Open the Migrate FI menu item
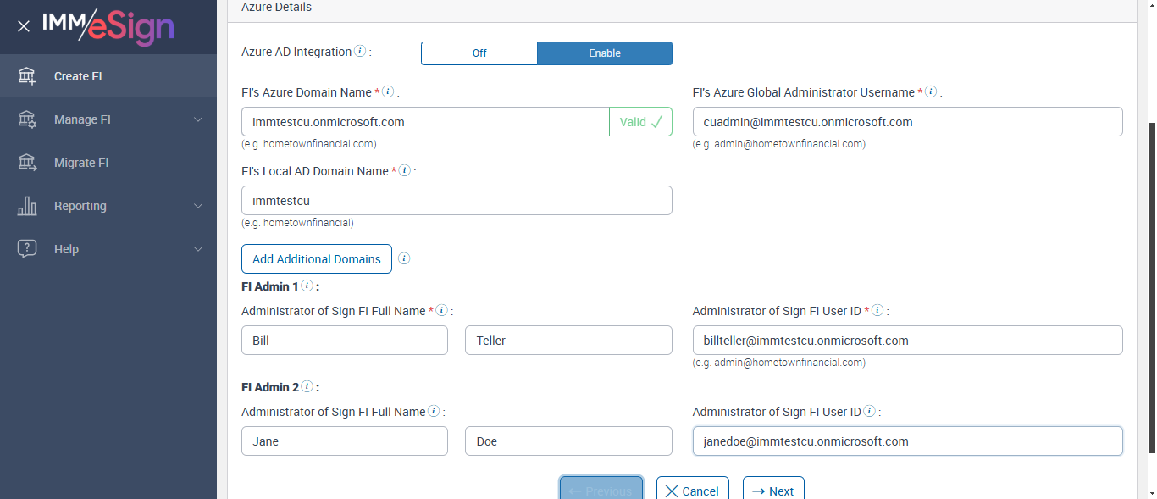1157x499 pixels. 81,163
